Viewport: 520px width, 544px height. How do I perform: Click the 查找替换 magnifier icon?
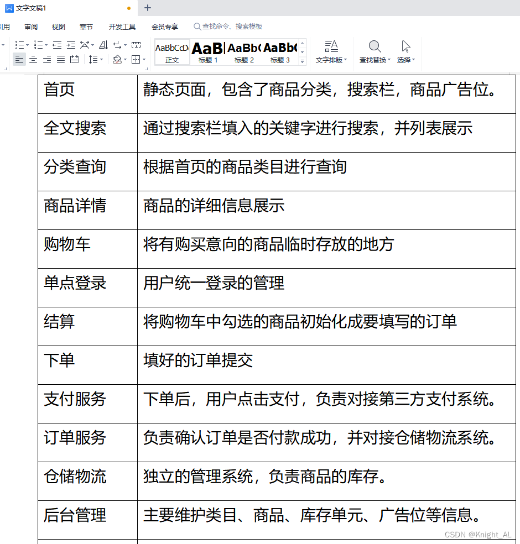375,46
